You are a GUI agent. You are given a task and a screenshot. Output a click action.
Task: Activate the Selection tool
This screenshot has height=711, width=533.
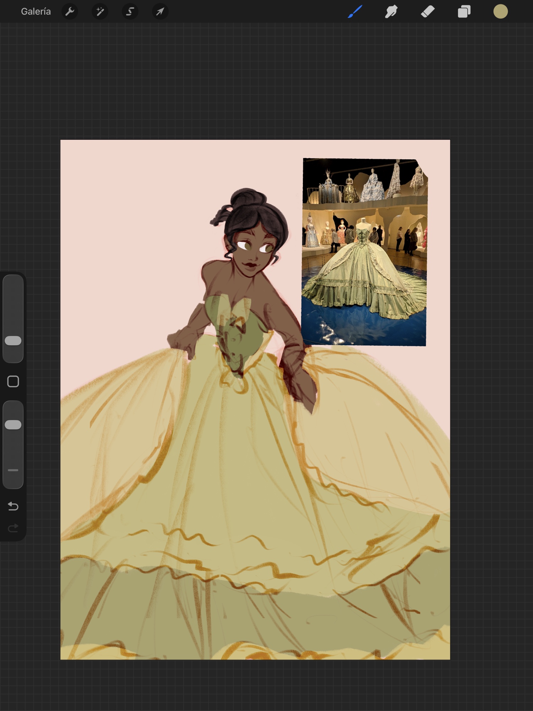[x=130, y=12]
